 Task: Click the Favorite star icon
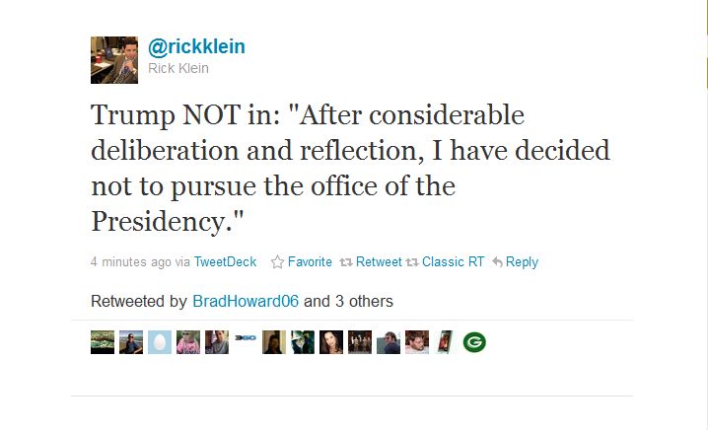[277, 262]
